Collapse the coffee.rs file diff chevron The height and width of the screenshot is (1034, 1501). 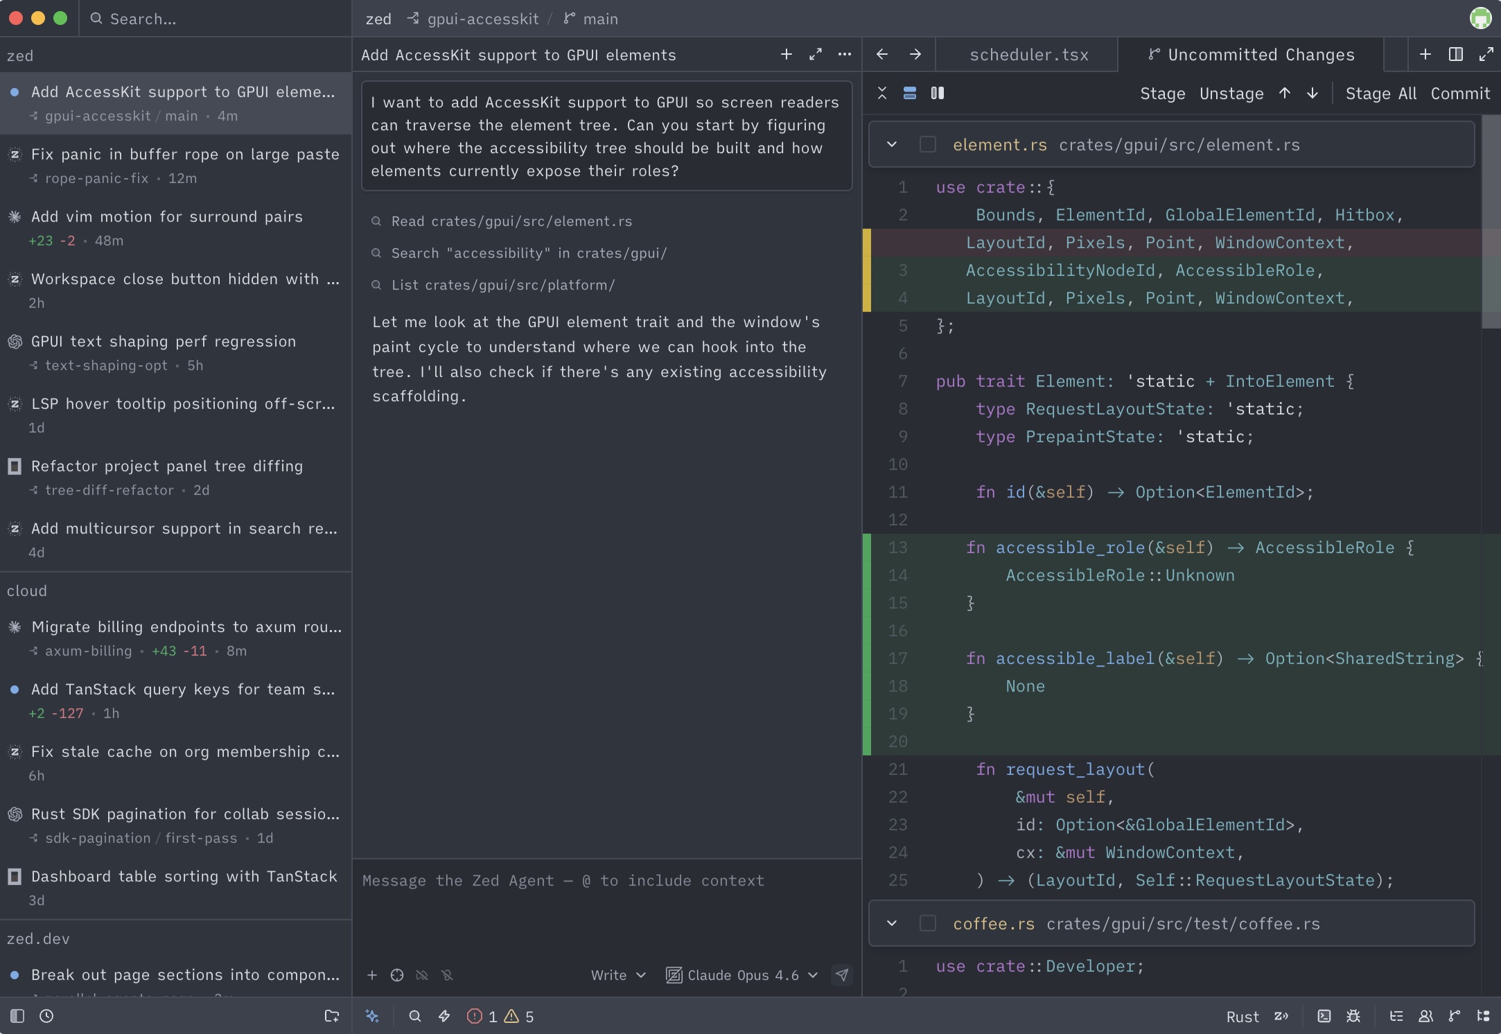pyautogui.click(x=892, y=923)
